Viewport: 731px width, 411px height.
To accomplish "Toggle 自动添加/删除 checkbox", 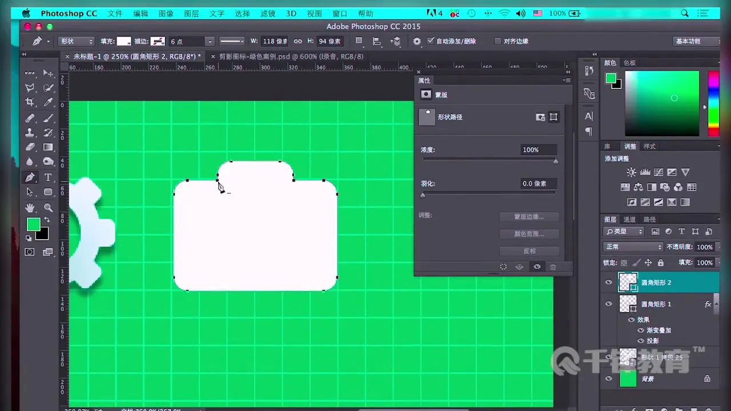I will point(431,41).
